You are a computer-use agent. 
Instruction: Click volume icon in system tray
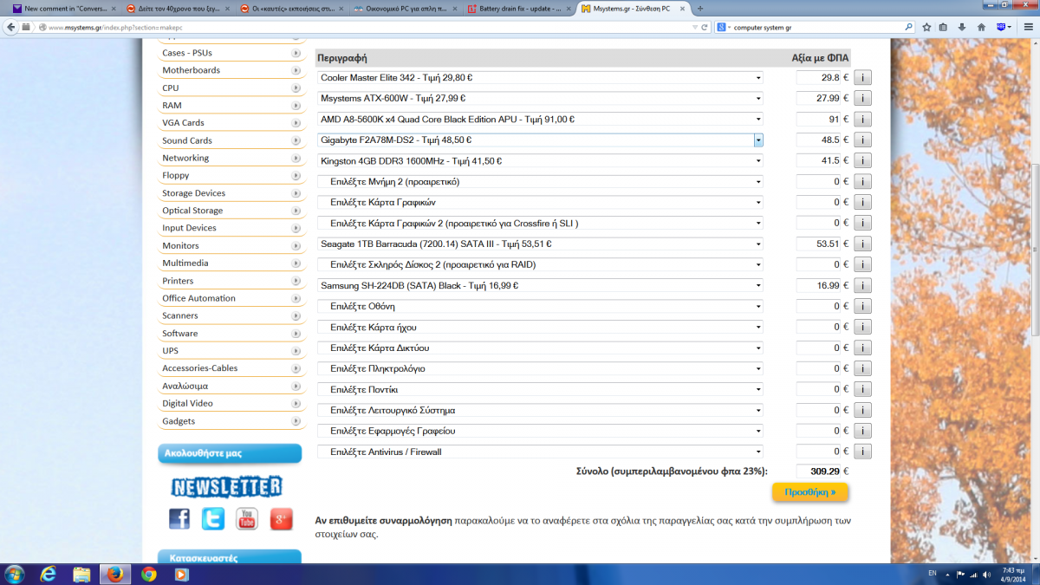[986, 574]
